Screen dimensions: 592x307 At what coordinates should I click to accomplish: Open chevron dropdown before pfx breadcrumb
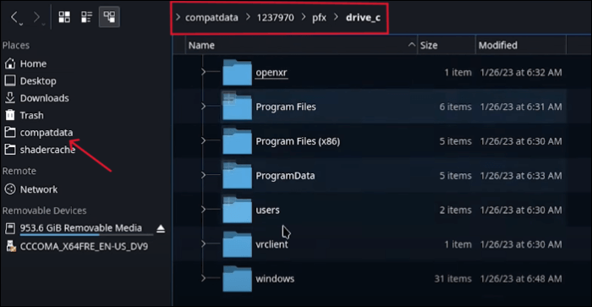304,18
